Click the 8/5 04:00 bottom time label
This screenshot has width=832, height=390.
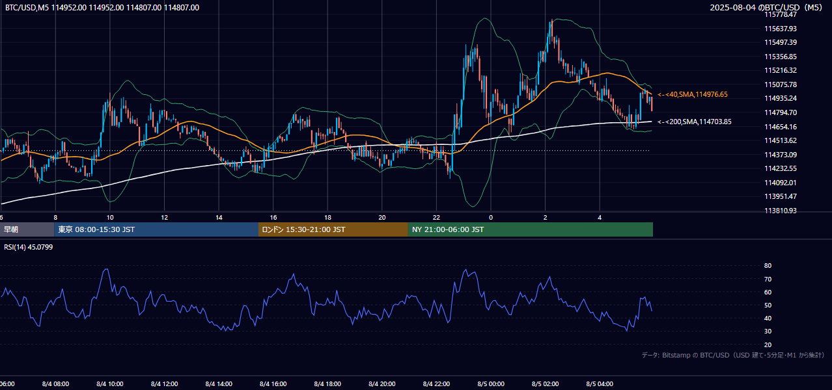coord(600,384)
